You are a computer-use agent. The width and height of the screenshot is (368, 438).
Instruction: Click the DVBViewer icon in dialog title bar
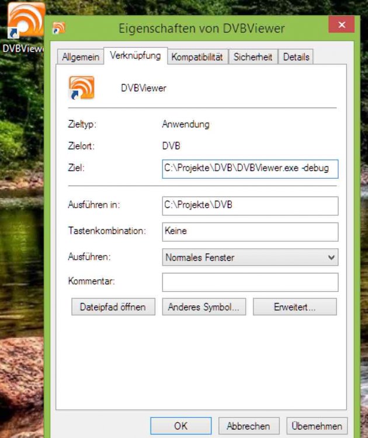pos(59,28)
